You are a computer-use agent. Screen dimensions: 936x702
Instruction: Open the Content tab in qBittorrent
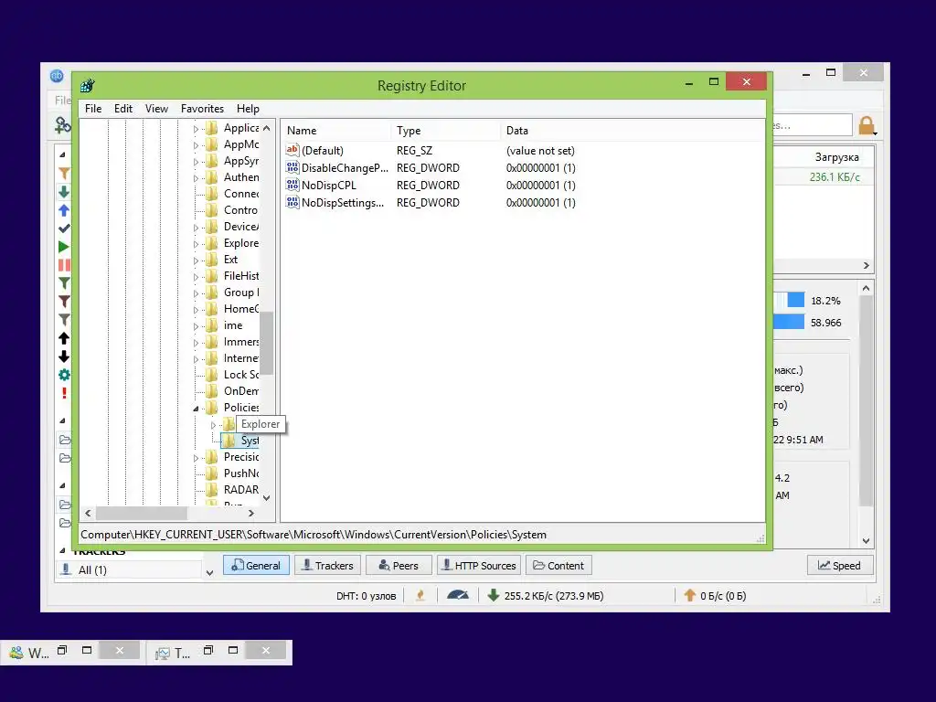(x=558, y=565)
